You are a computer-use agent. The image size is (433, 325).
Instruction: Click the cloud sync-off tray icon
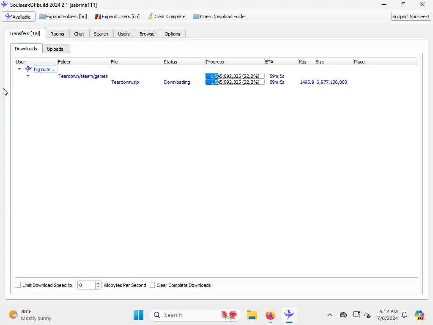click(343, 315)
